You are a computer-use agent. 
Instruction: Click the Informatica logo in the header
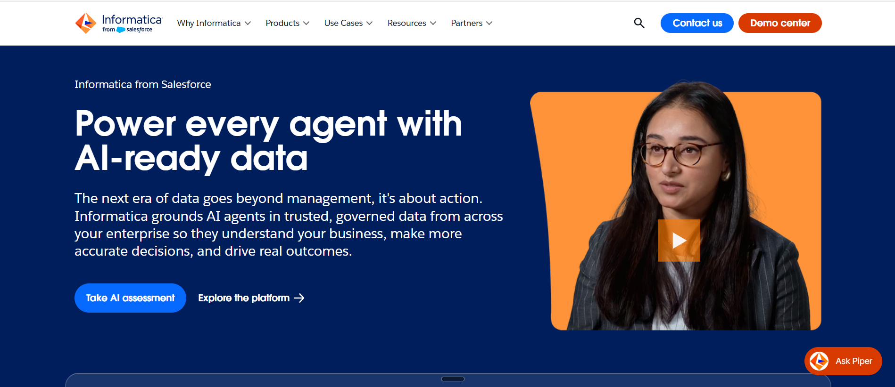119,23
